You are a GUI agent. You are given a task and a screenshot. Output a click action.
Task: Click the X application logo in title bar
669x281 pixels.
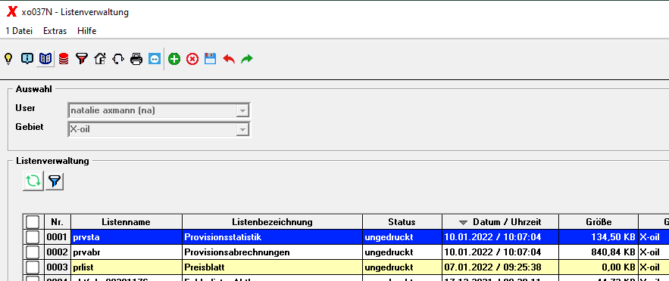(x=12, y=12)
